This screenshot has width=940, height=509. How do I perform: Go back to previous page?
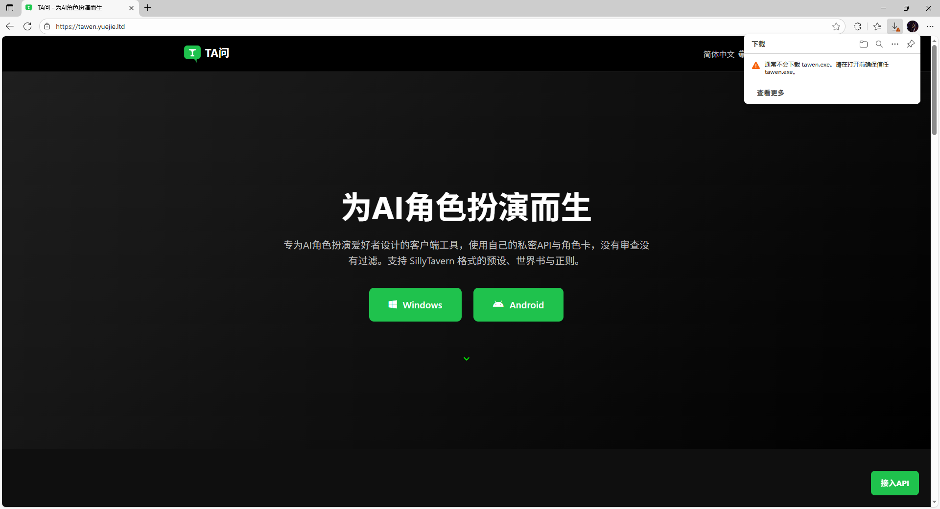coord(10,26)
